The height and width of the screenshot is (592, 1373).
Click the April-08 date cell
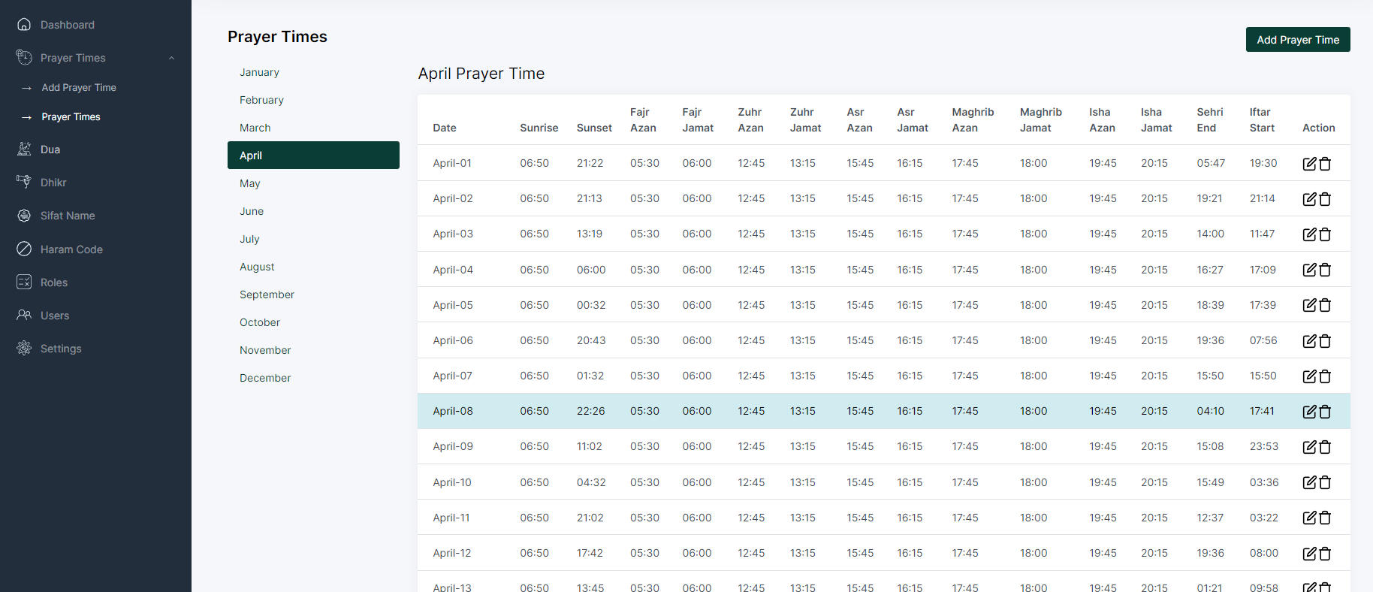[453, 411]
